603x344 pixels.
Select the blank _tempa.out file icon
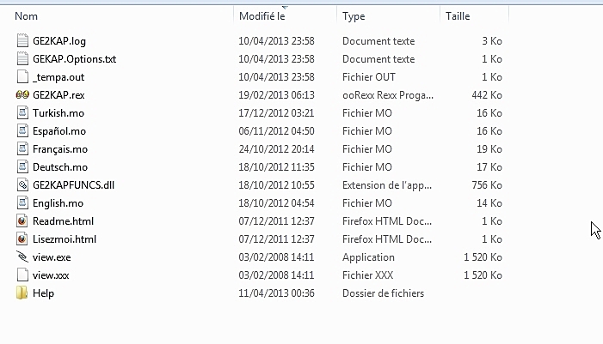coord(22,76)
